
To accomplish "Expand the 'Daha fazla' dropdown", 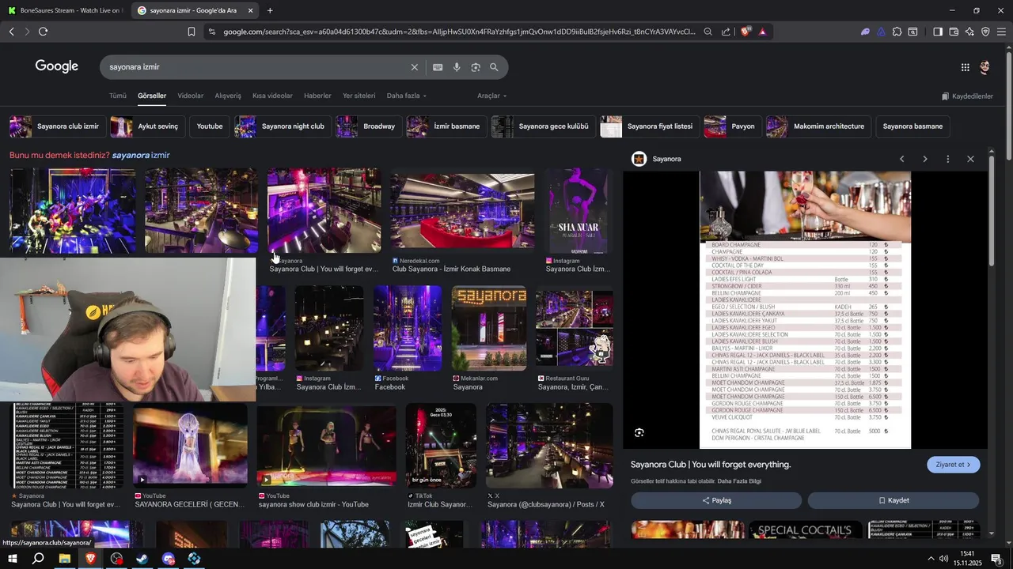I will pyautogui.click(x=406, y=96).
